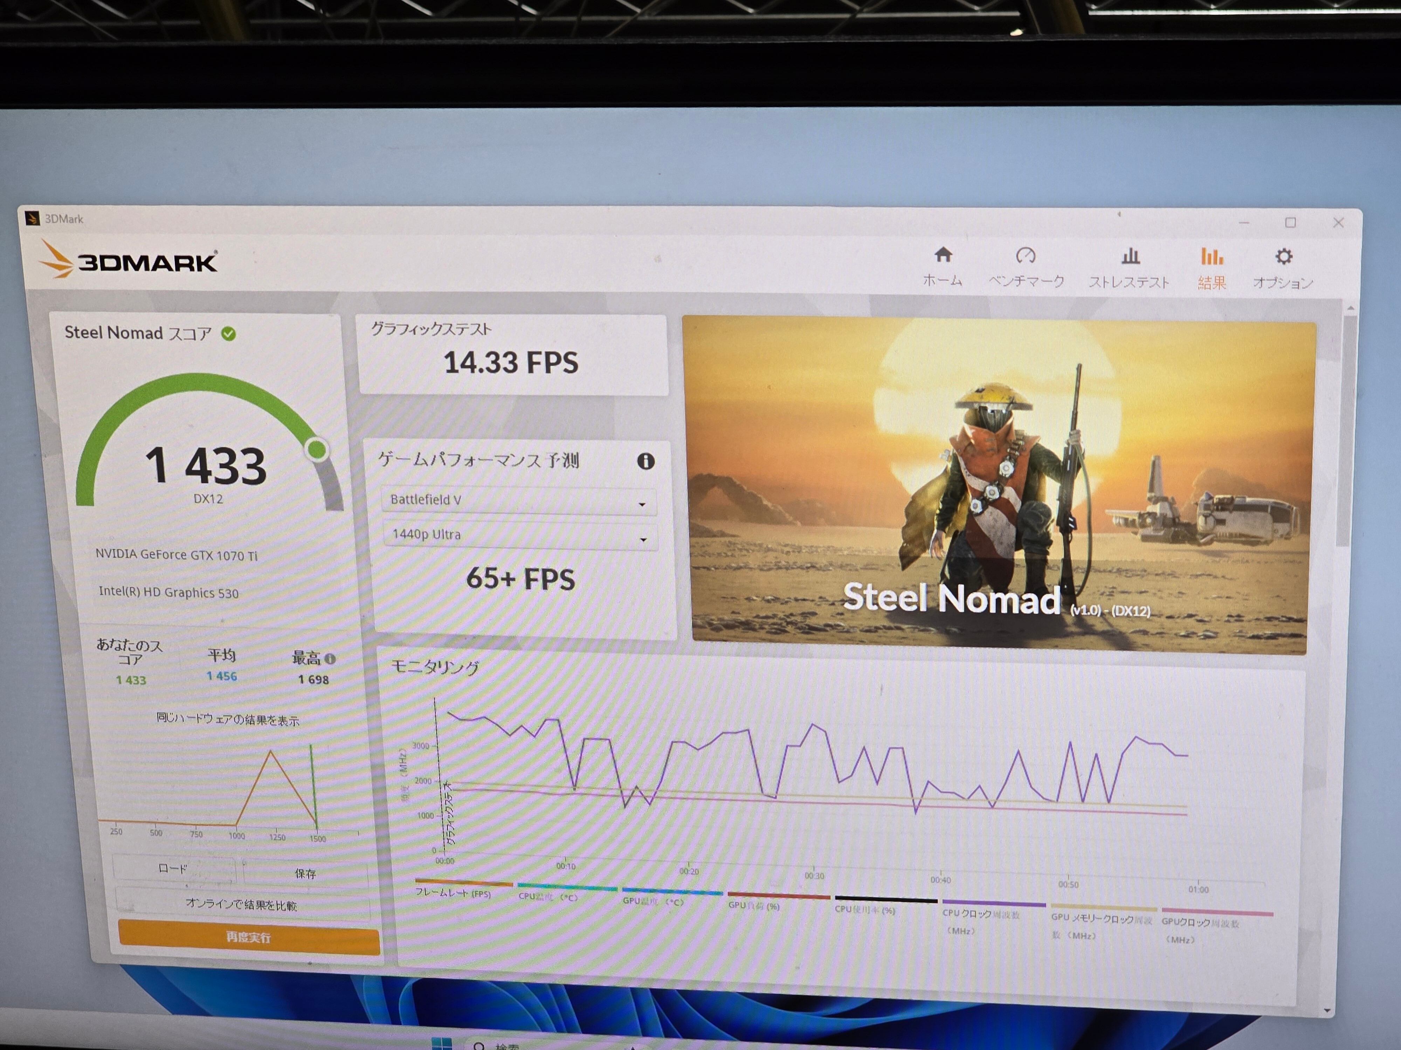1401x1050 pixels.
Task: Click the green validation checkmark beside Steel Nomad score
Action: [x=229, y=334]
